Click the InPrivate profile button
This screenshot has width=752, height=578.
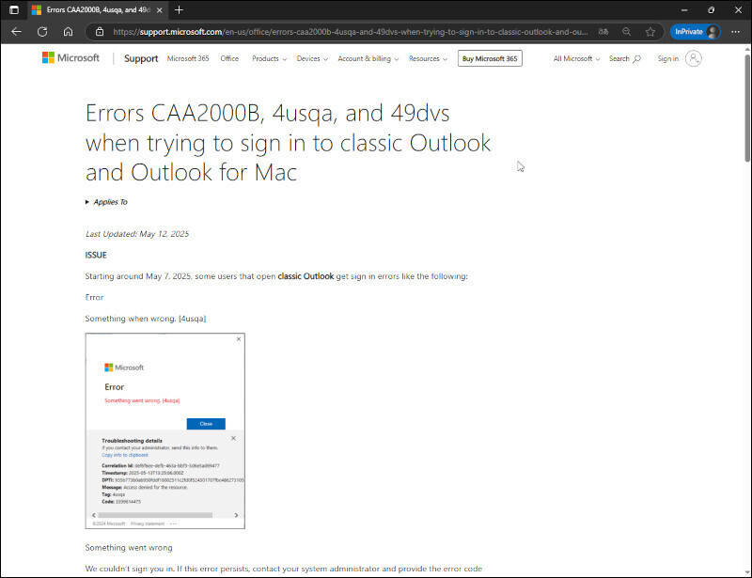tap(696, 32)
